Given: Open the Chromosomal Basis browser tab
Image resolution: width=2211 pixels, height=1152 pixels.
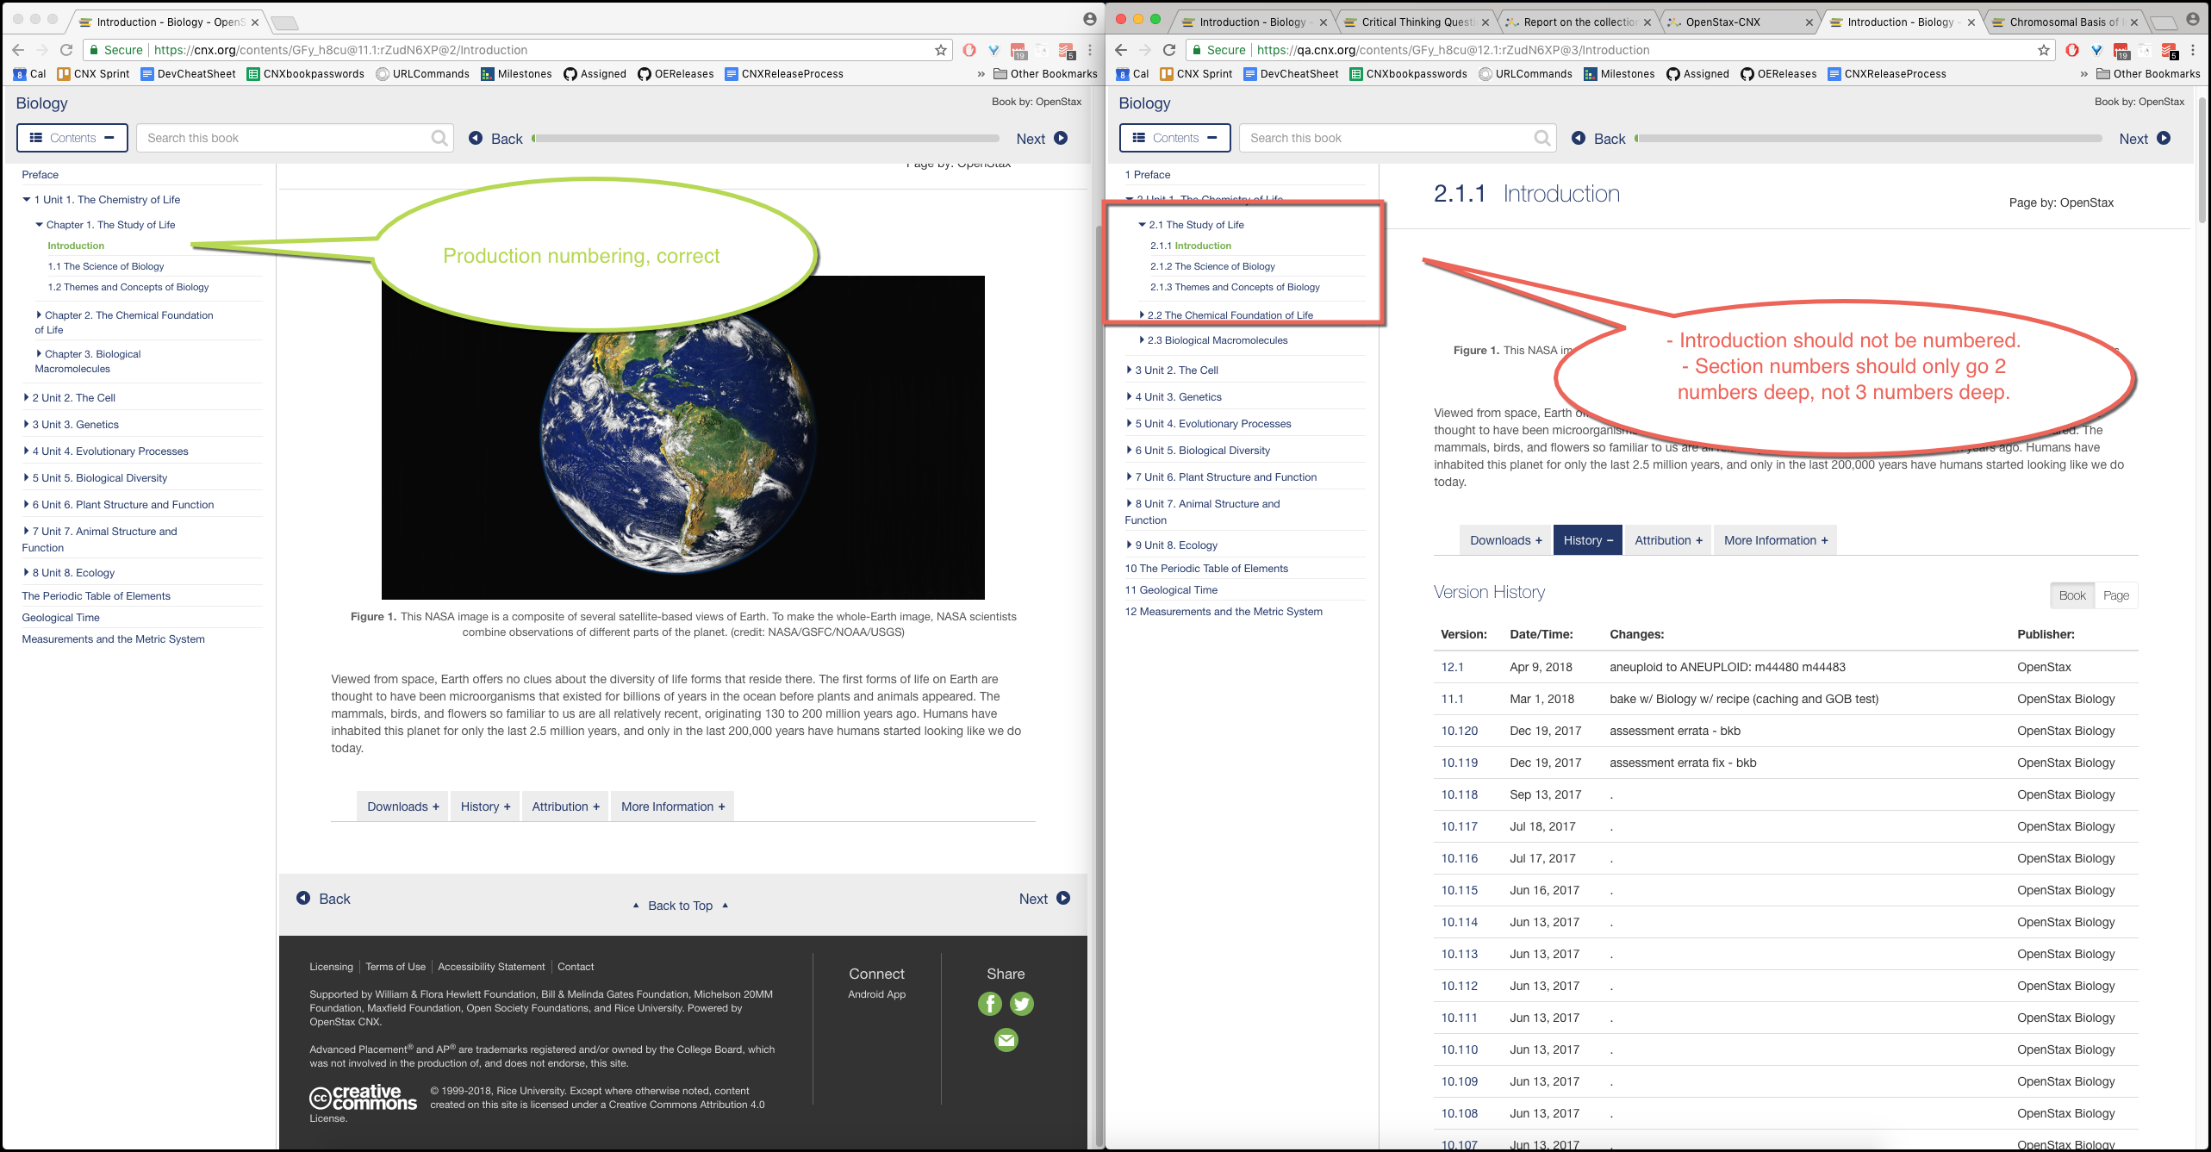Looking at the screenshot, I should click(2062, 22).
